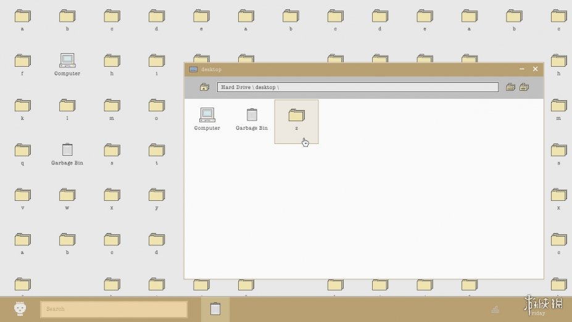Open the Garbage Bin on the desktop background
The image size is (572, 322).
pos(67,150)
